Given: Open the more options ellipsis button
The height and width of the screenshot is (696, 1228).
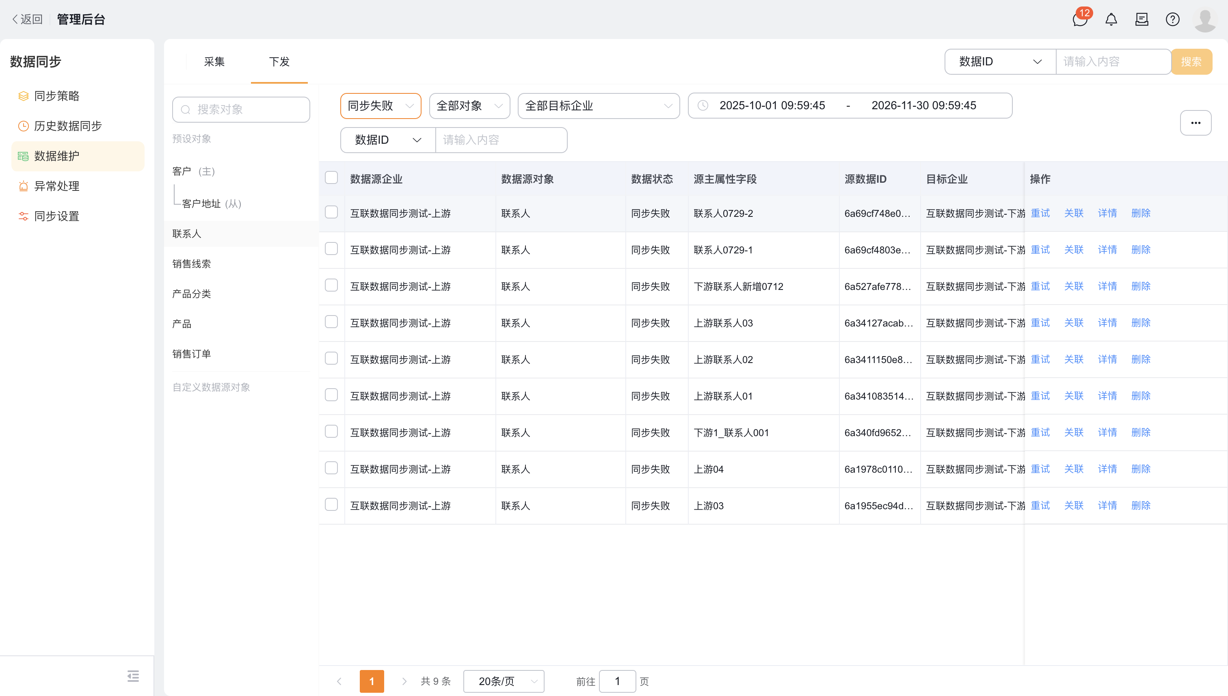Looking at the screenshot, I should 1196,123.
